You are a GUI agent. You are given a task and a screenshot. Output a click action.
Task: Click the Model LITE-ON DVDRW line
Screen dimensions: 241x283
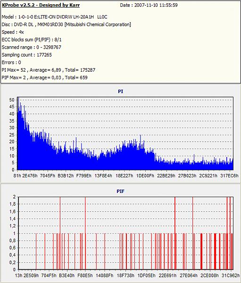point(54,17)
